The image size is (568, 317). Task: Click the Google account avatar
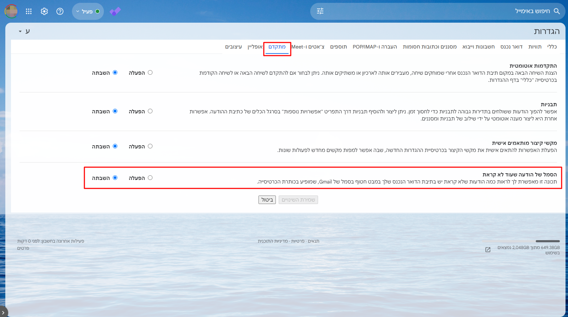point(11,11)
